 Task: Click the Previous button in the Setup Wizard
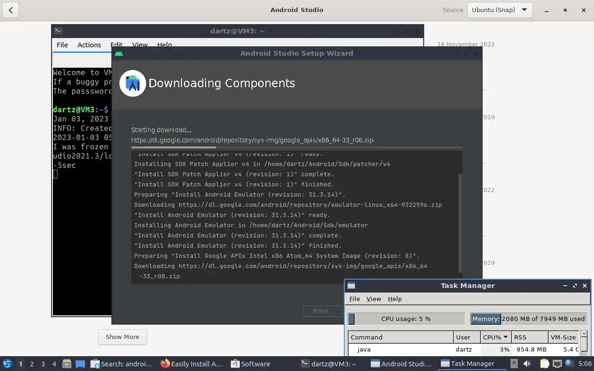(323, 311)
